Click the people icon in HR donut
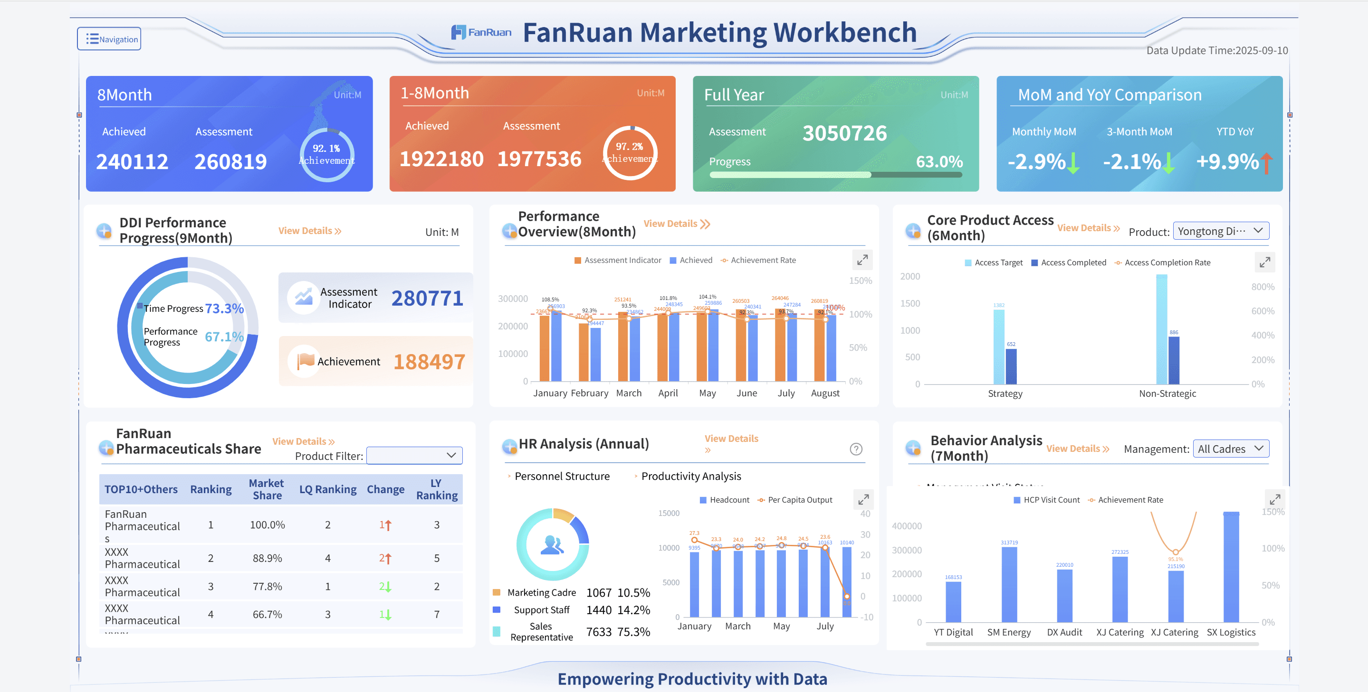The width and height of the screenshot is (1368, 692). tap(552, 544)
